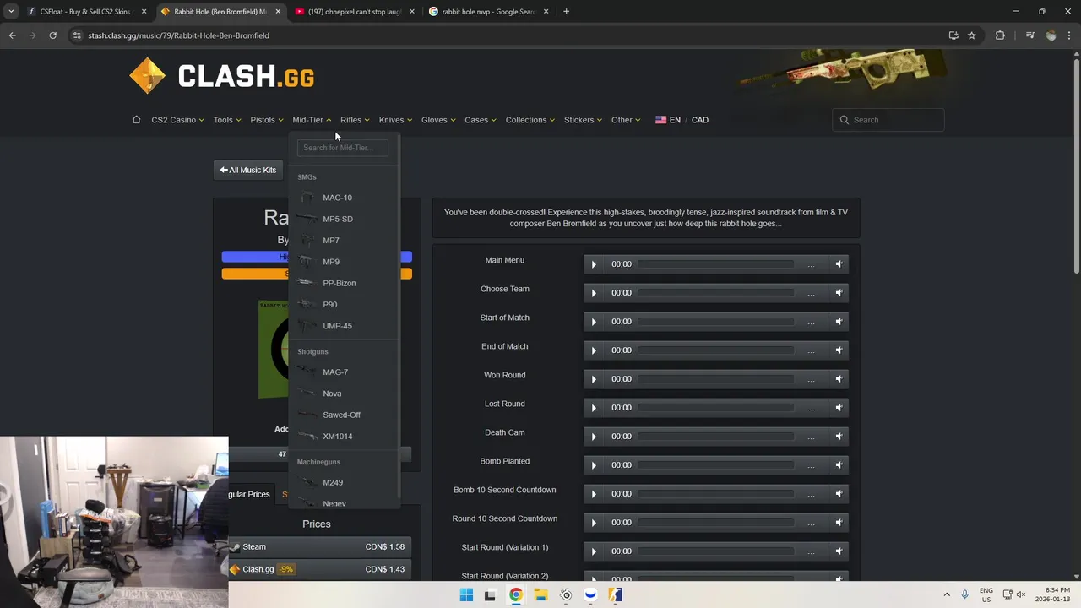Image resolution: width=1081 pixels, height=608 pixels.
Task: Focus the Search for Mid-Tier field
Action: [342, 148]
